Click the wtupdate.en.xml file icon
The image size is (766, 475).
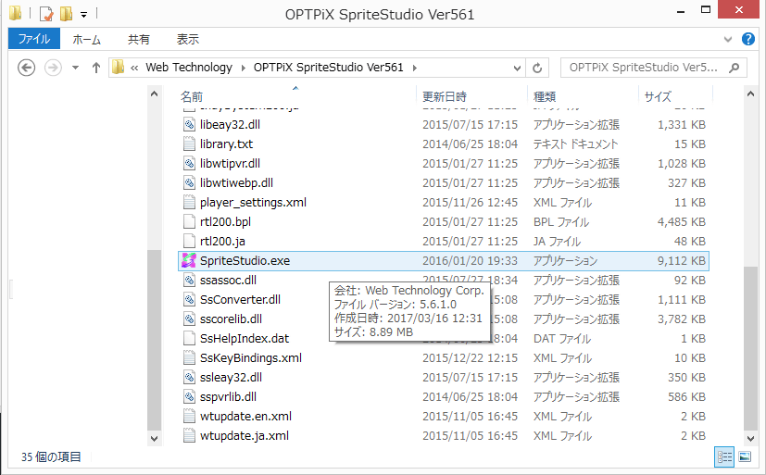click(189, 417)
